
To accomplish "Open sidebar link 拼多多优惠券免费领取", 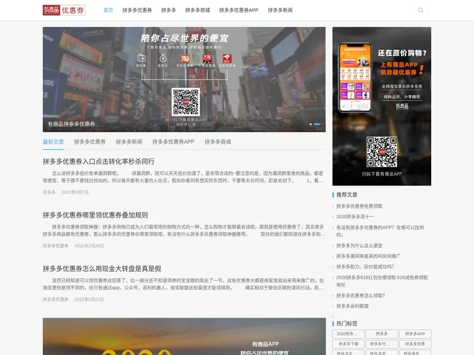I will tap(359, 206).
